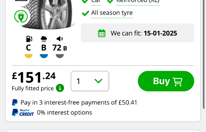Screen dimensions: 206x132
Task: Click the green calendar fitting date icon
Action: [102, 33]
